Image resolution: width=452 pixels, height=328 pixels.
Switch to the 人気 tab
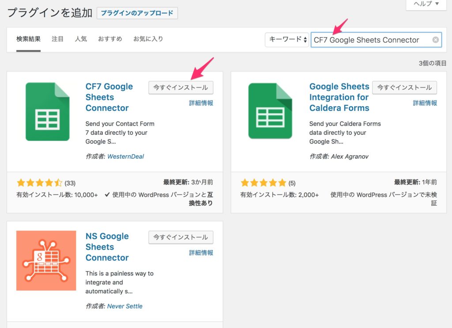click(x=81, y=39)
